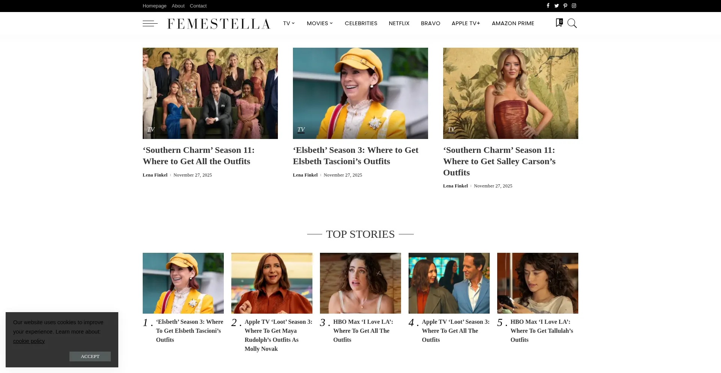Click the Facebook icon in top bar

[548, 6]
